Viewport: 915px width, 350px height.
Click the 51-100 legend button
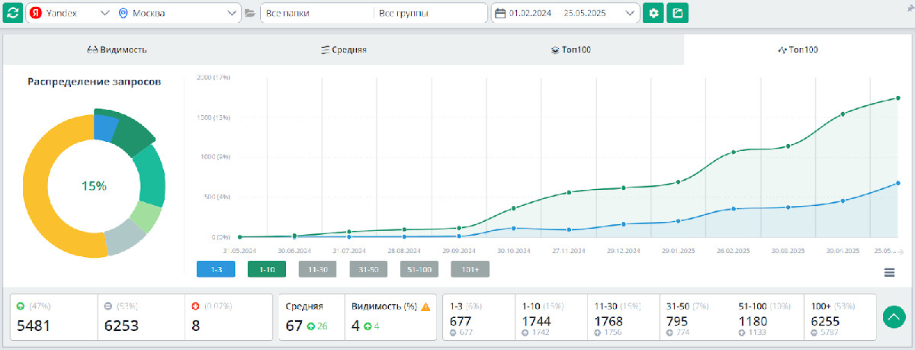click(x=419, y=268)
